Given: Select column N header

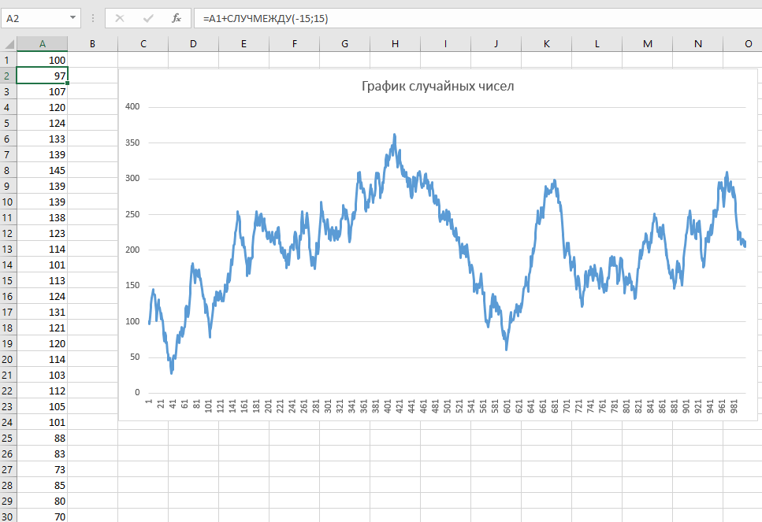Looking at the screenshot, I should coord(698,44).
